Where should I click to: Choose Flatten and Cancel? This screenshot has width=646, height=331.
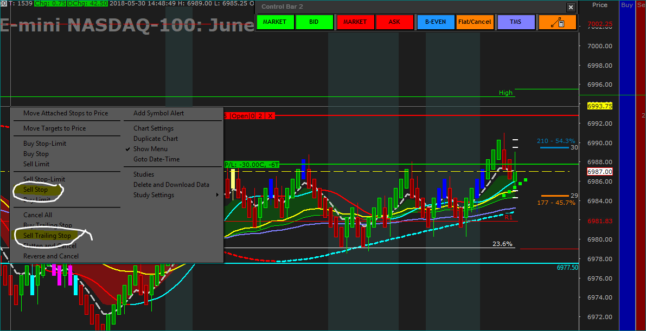click(x=49, y=246)
